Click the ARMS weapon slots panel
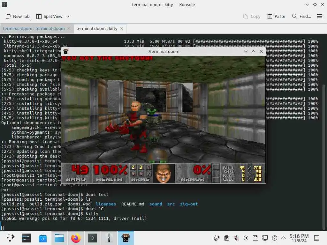This screenshot has width=327, height=245. (141, 173)
